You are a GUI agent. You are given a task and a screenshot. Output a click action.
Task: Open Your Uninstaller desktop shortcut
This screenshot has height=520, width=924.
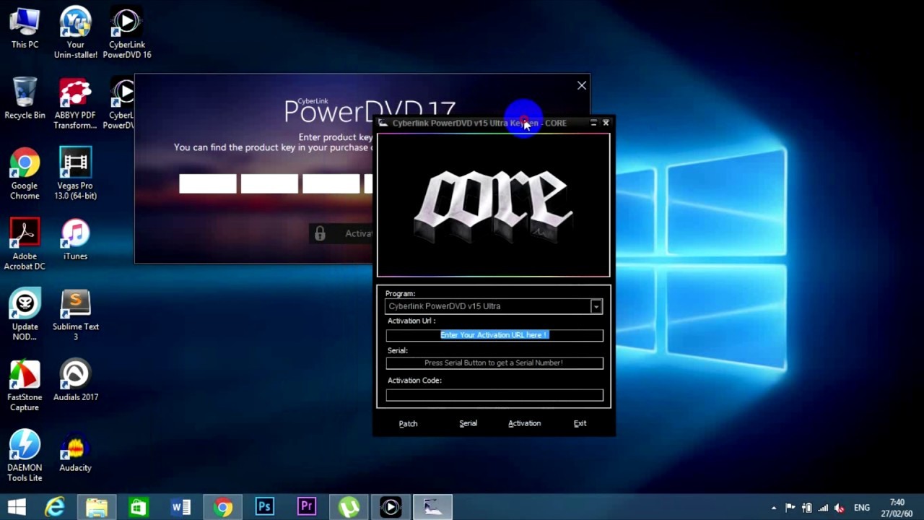coord(75,32)
